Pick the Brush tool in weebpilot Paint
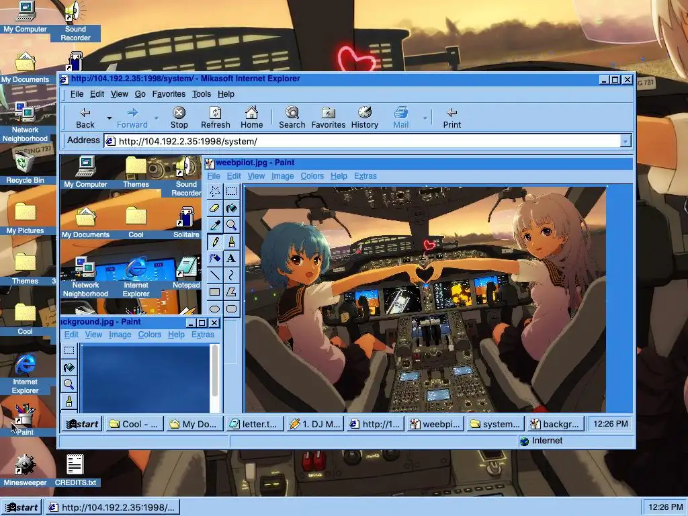Viewport: 688px width, 516px height. coord(231,242)
